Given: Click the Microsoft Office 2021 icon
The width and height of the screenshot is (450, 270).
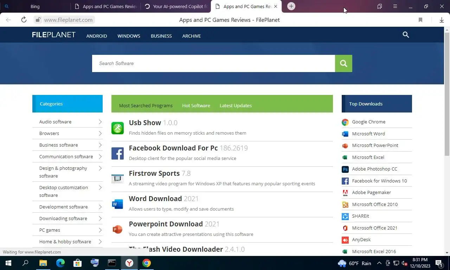Looking at the screenshot, I should pos(345,228).
